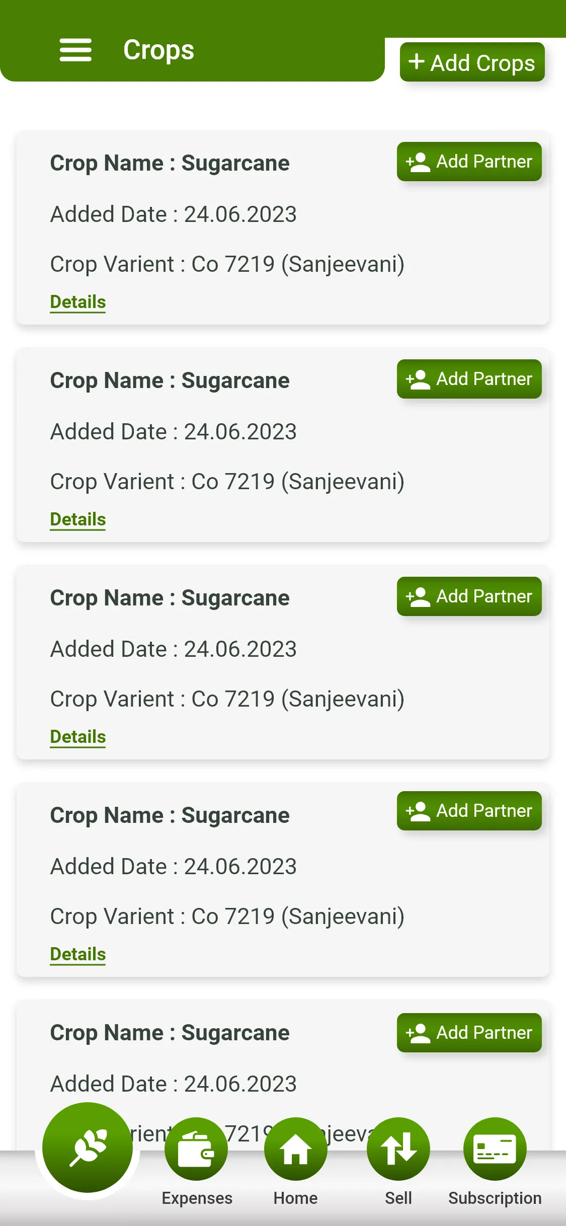Image resolution: width=566 pixels, height=1226 pixels.
Task: Tap the Add Crops button
Action: click(472, 62)
